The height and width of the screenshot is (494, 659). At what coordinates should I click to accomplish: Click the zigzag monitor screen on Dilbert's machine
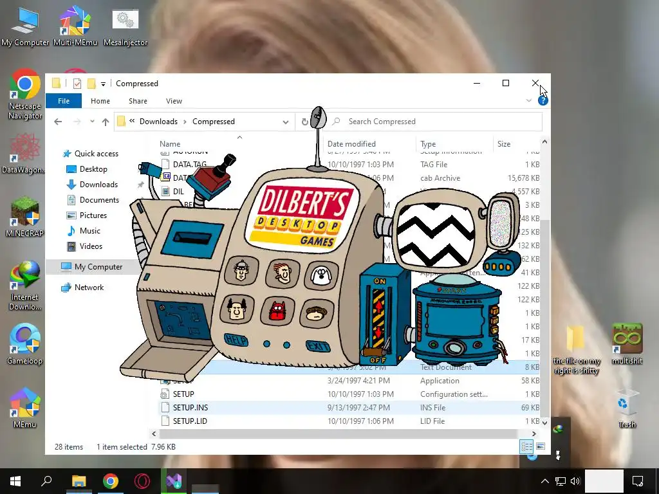click(434, 235)
